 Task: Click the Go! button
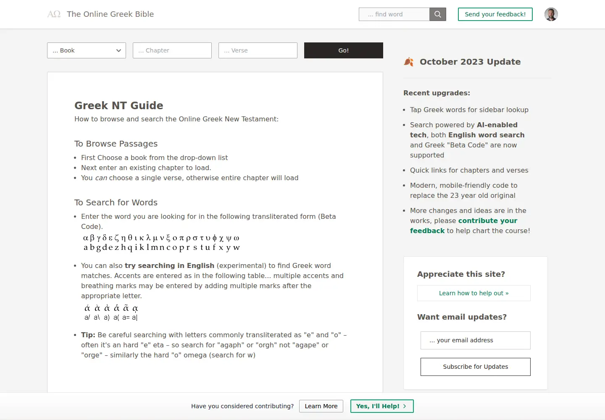(x=344, y=50)
